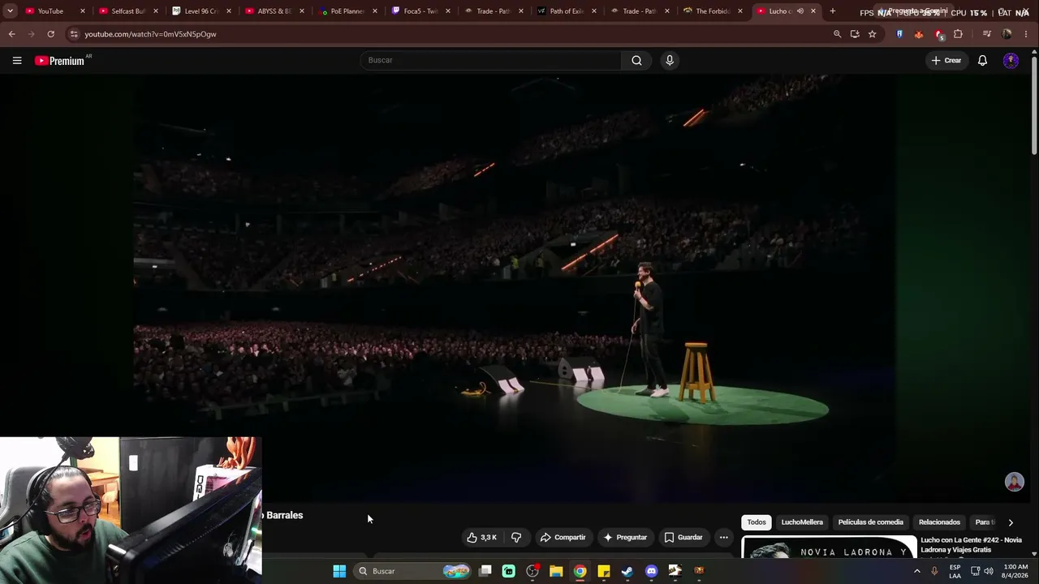Click the Crear button

[946, 60]
